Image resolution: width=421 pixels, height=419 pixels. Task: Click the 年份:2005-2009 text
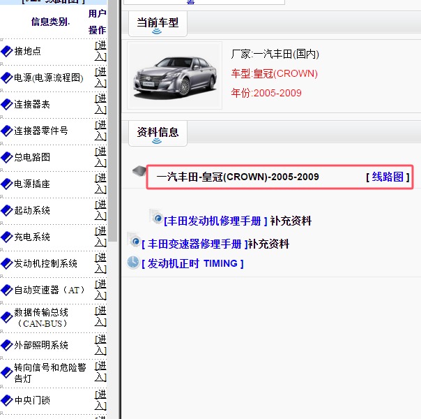pyautogui.click(x=266, y=93)
